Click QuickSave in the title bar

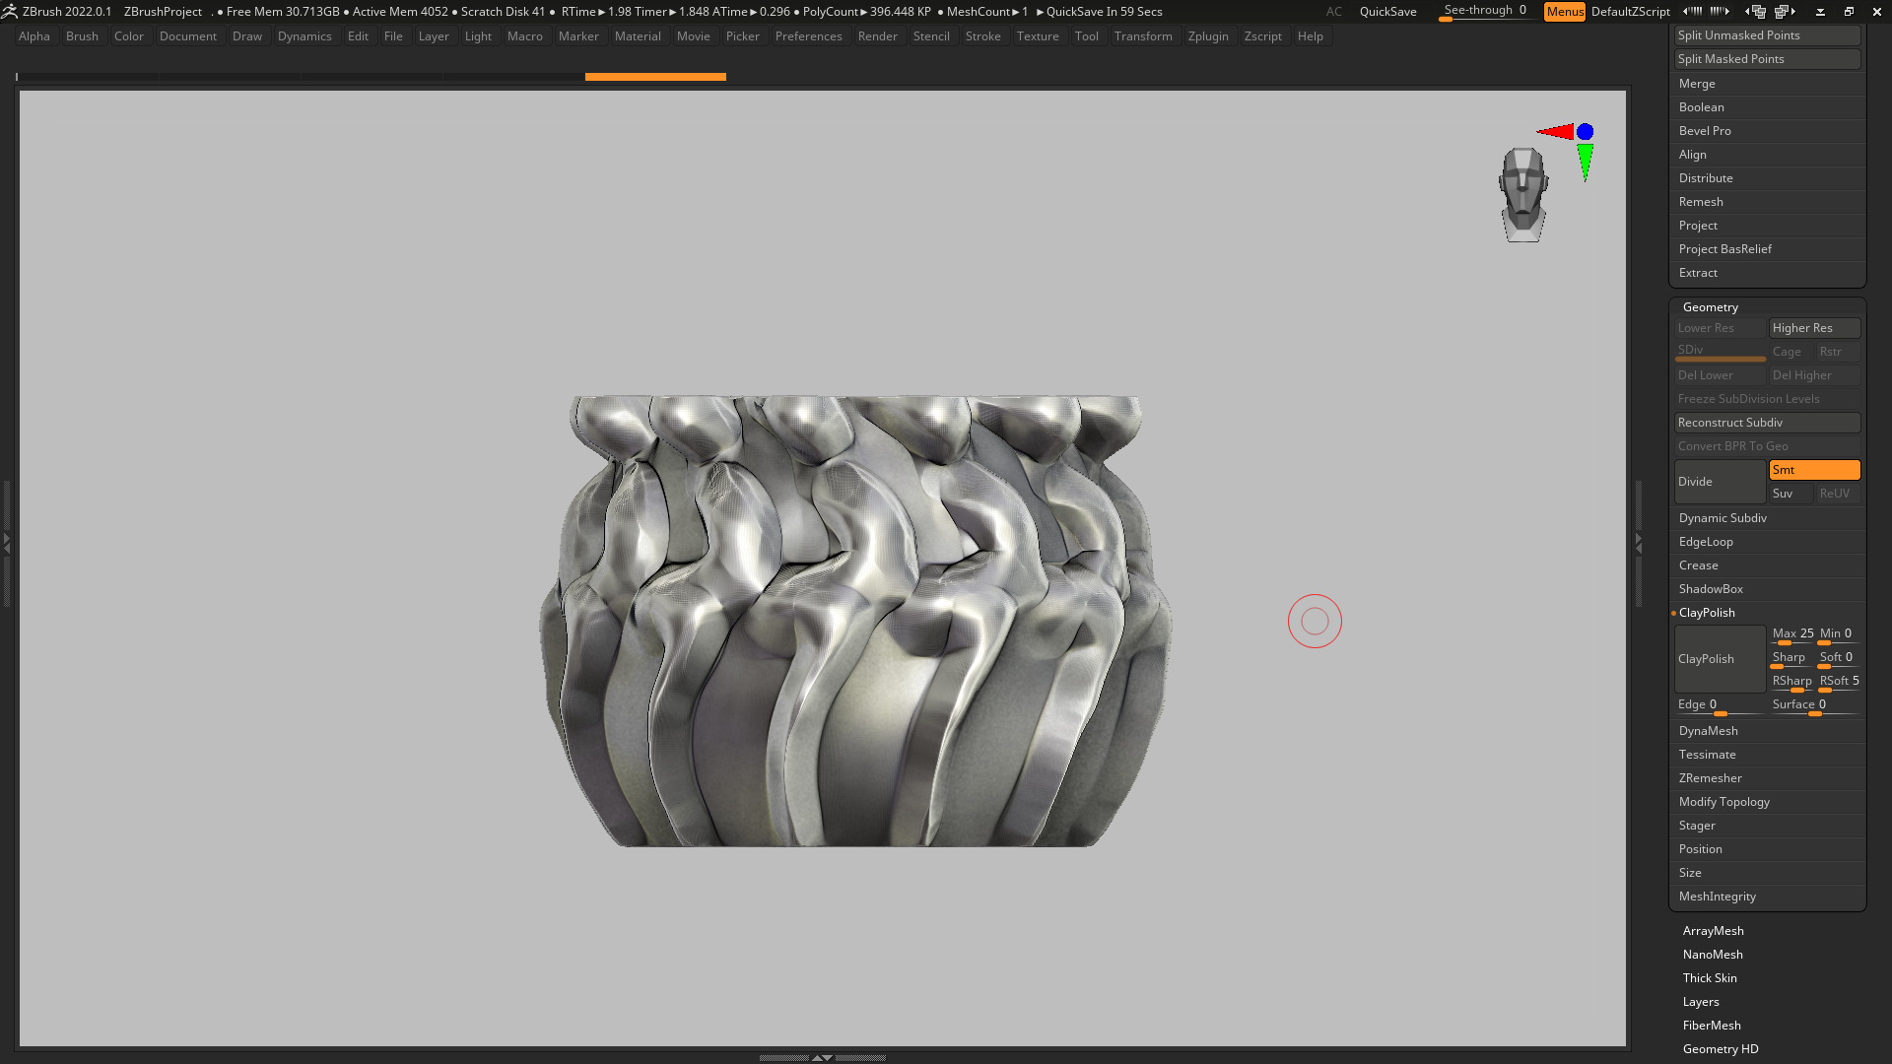pos(1387,12)
